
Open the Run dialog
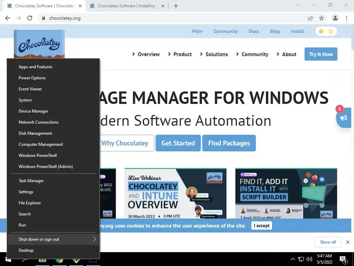point(54,225)
